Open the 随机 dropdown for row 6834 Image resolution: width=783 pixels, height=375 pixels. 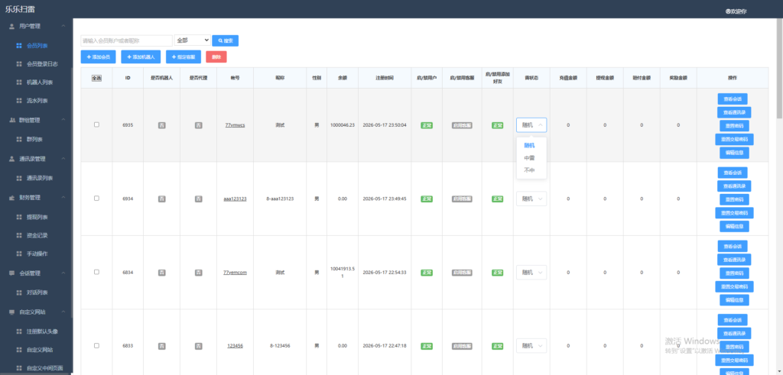(531, 272)
